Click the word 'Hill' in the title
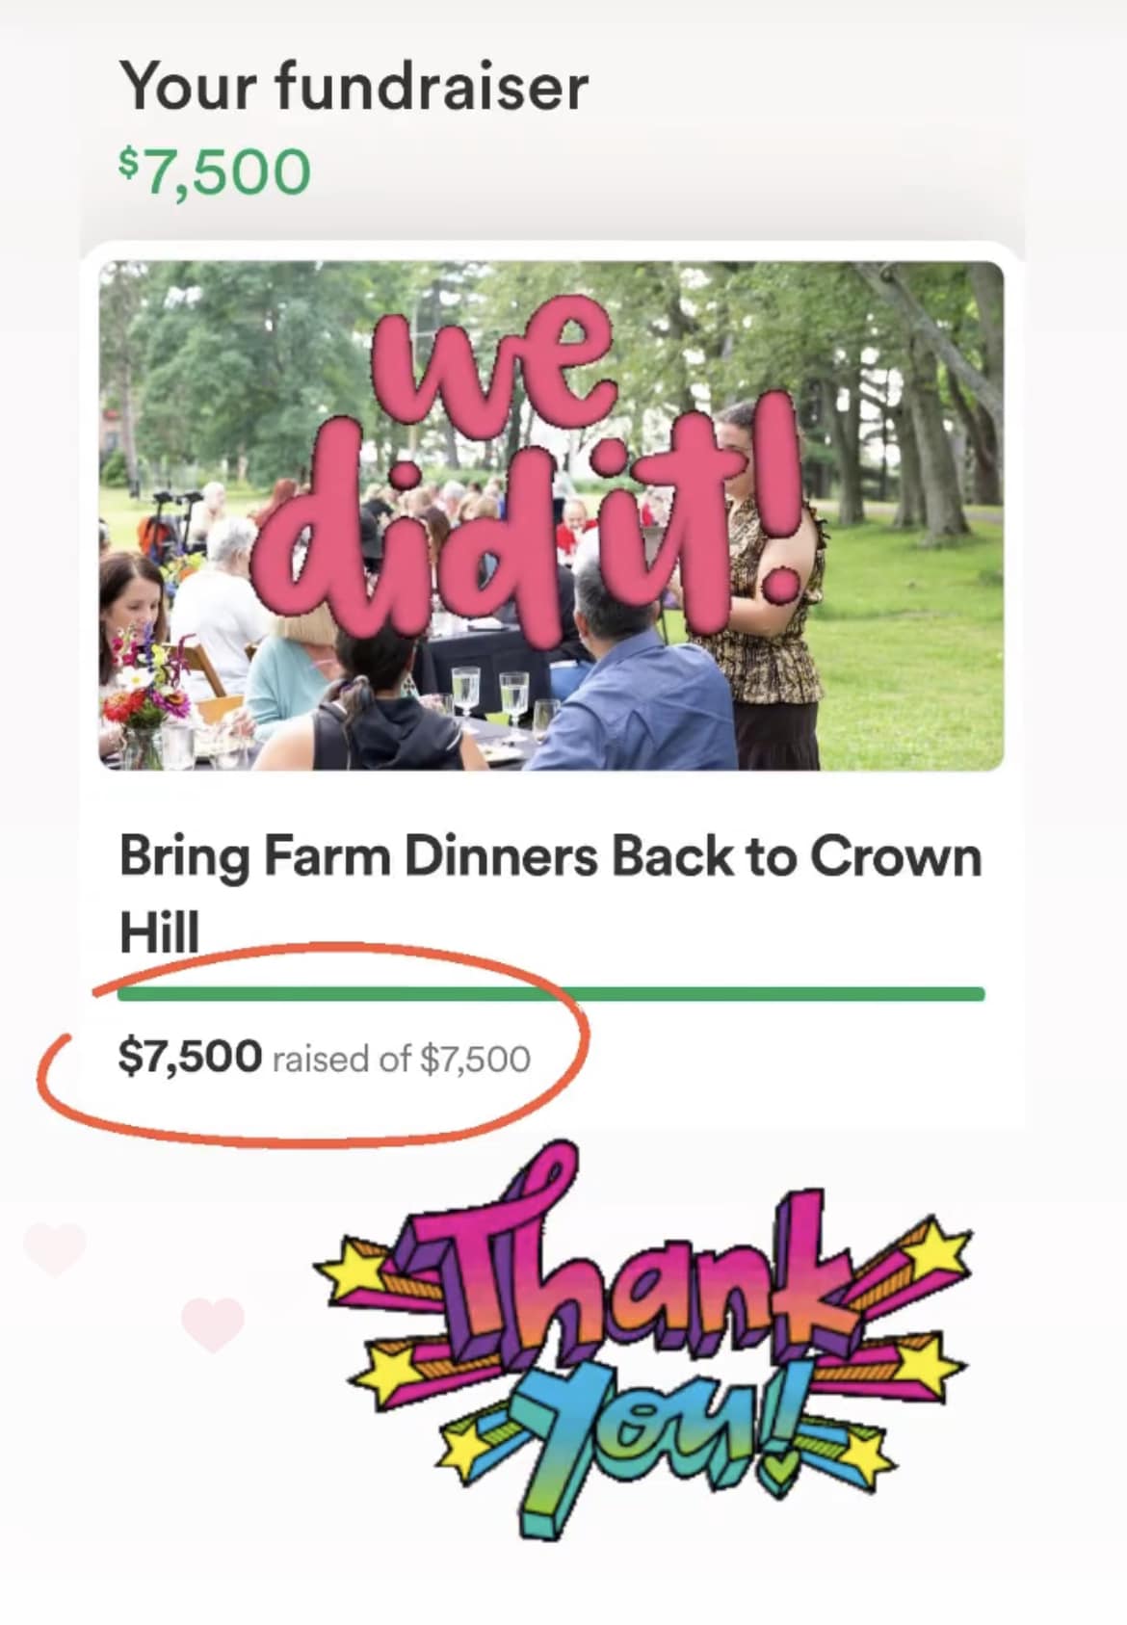This screenshot has width=1127, height=1625. pyautogui.click(x=159, y=931)
